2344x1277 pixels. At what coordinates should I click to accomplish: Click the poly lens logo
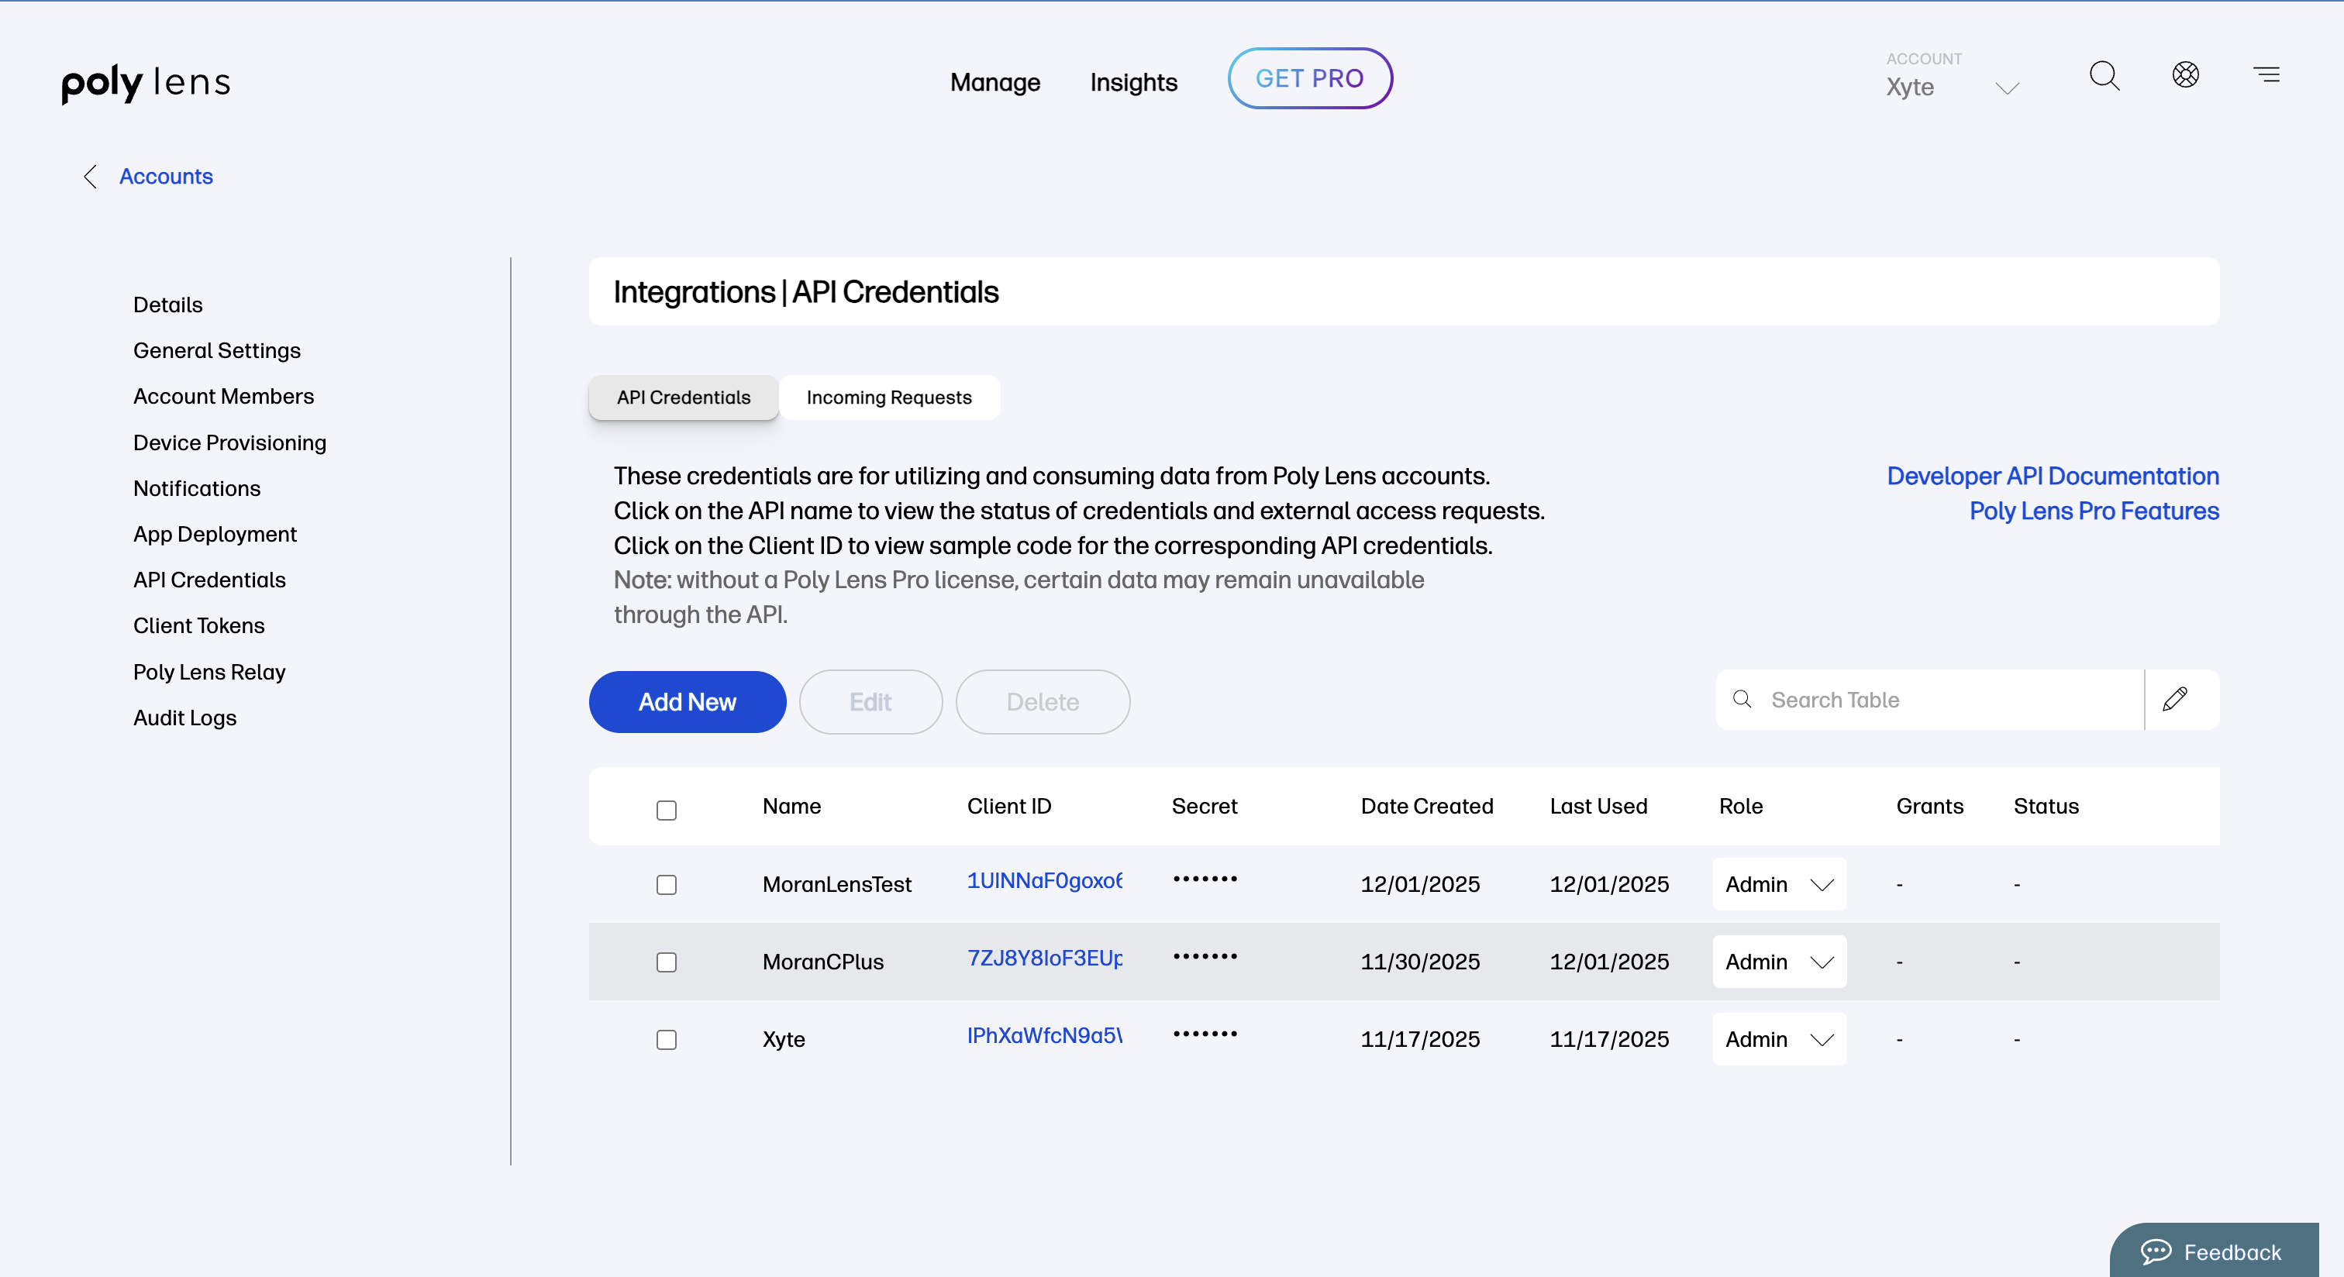(x=146, y=83)
